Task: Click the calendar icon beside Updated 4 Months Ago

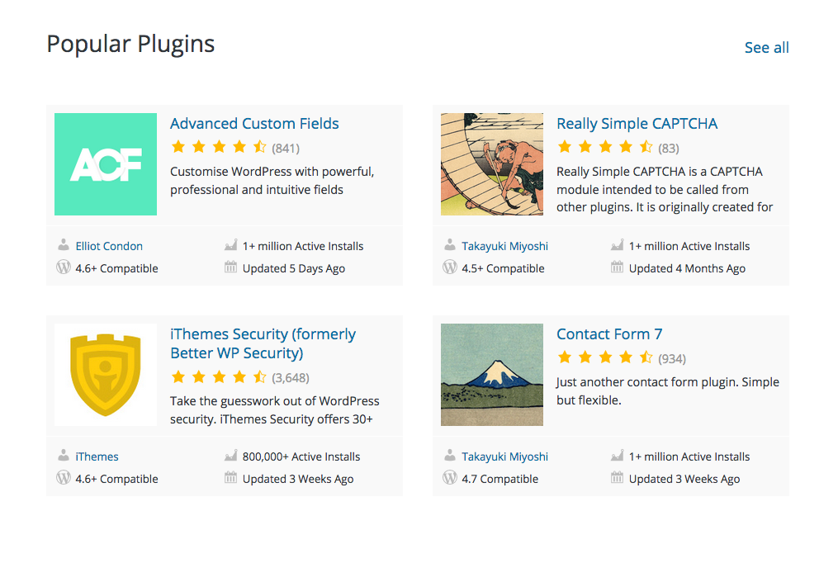Action: point(618,267)
